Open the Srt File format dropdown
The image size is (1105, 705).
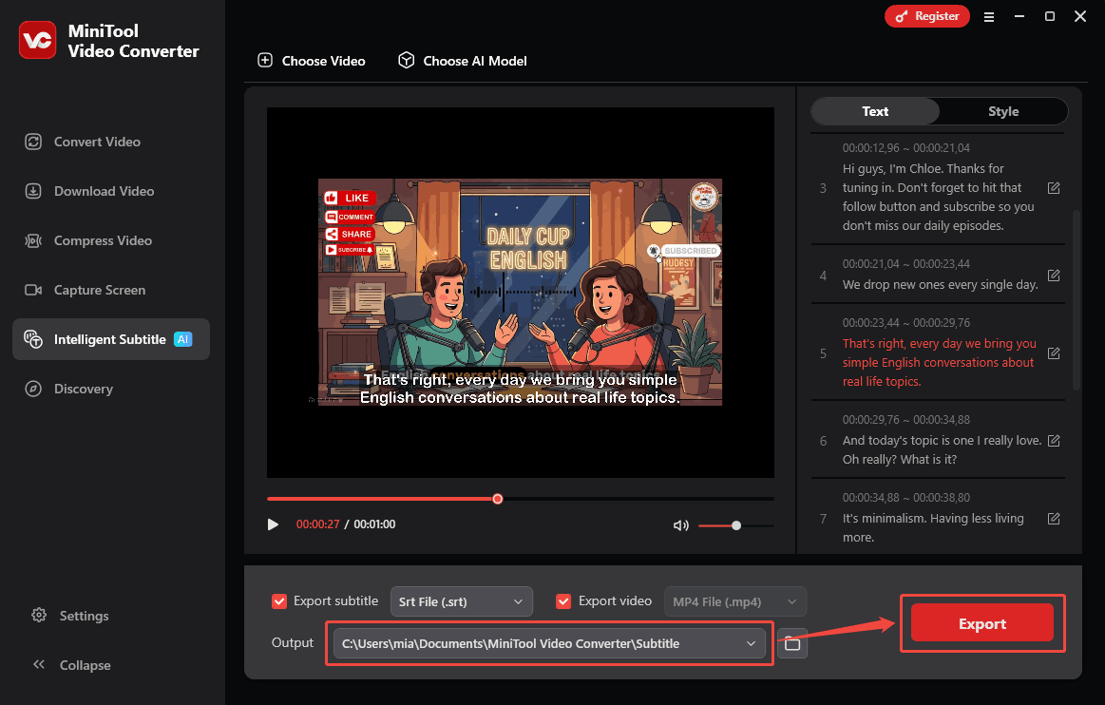coord(462,600)
